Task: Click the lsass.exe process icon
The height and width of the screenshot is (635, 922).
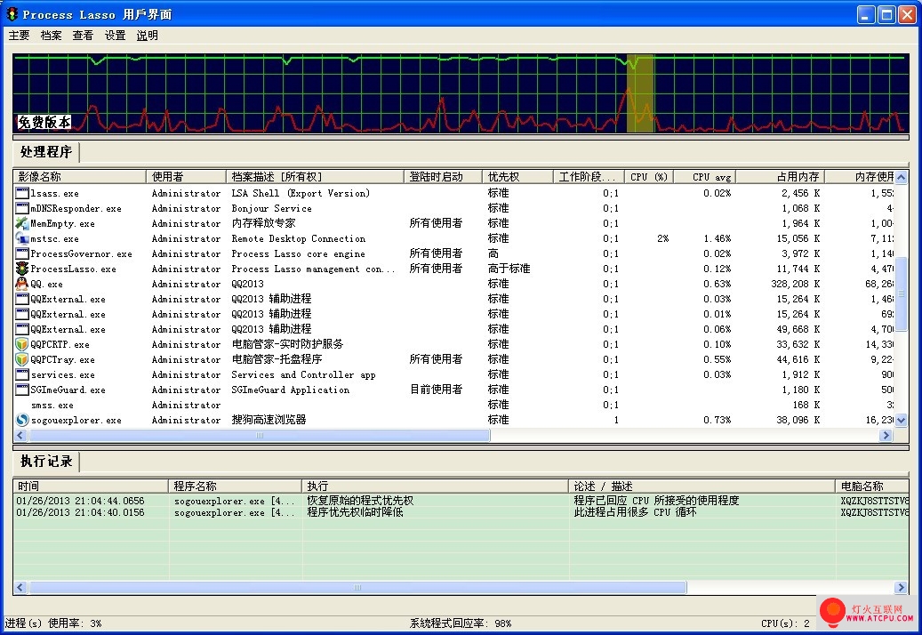Action: click(21, 193)
